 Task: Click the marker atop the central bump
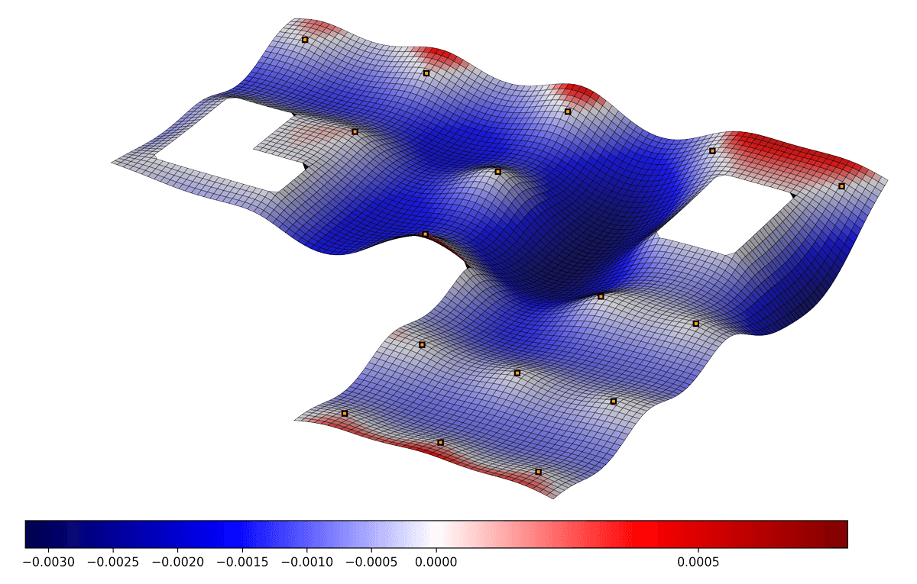497,173
